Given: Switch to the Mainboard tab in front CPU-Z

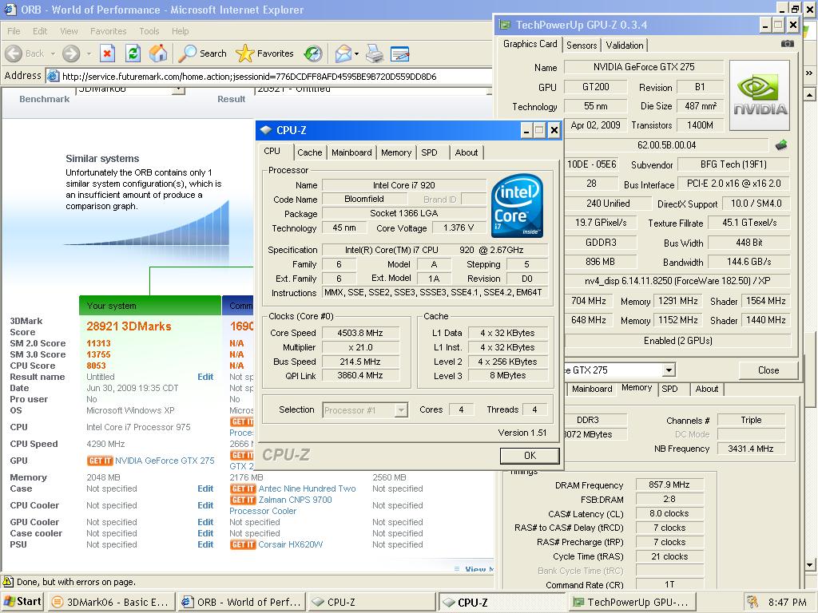Looking at the screenshot, I should [x=351, y=152].
